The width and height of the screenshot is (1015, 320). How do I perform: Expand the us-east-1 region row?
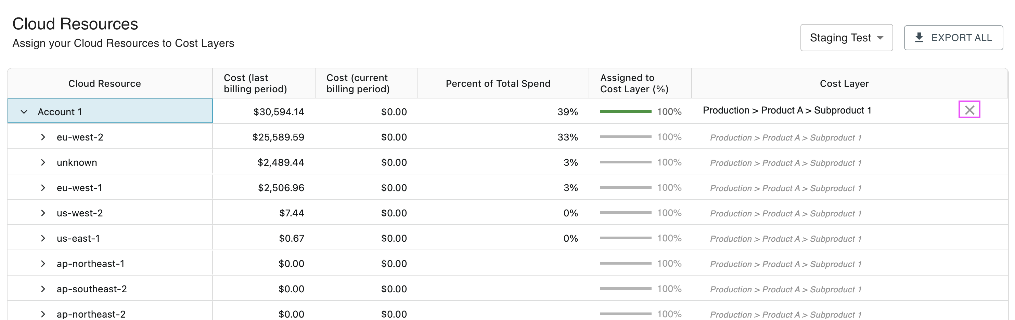[43, 238]
